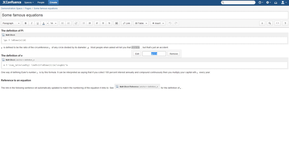
Task: Insert a bullet list
Action: coord(63,23)
